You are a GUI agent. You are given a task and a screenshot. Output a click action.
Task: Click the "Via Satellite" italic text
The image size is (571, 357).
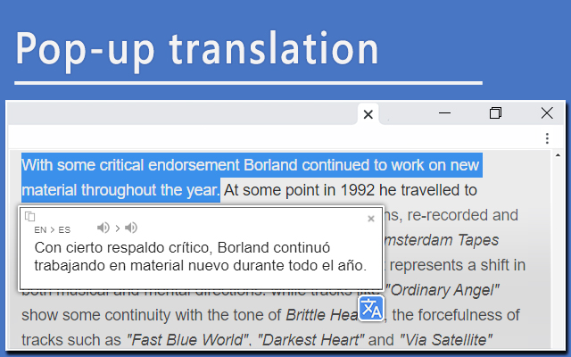(446, 340)
